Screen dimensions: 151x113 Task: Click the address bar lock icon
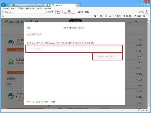[x=47, y=5]
